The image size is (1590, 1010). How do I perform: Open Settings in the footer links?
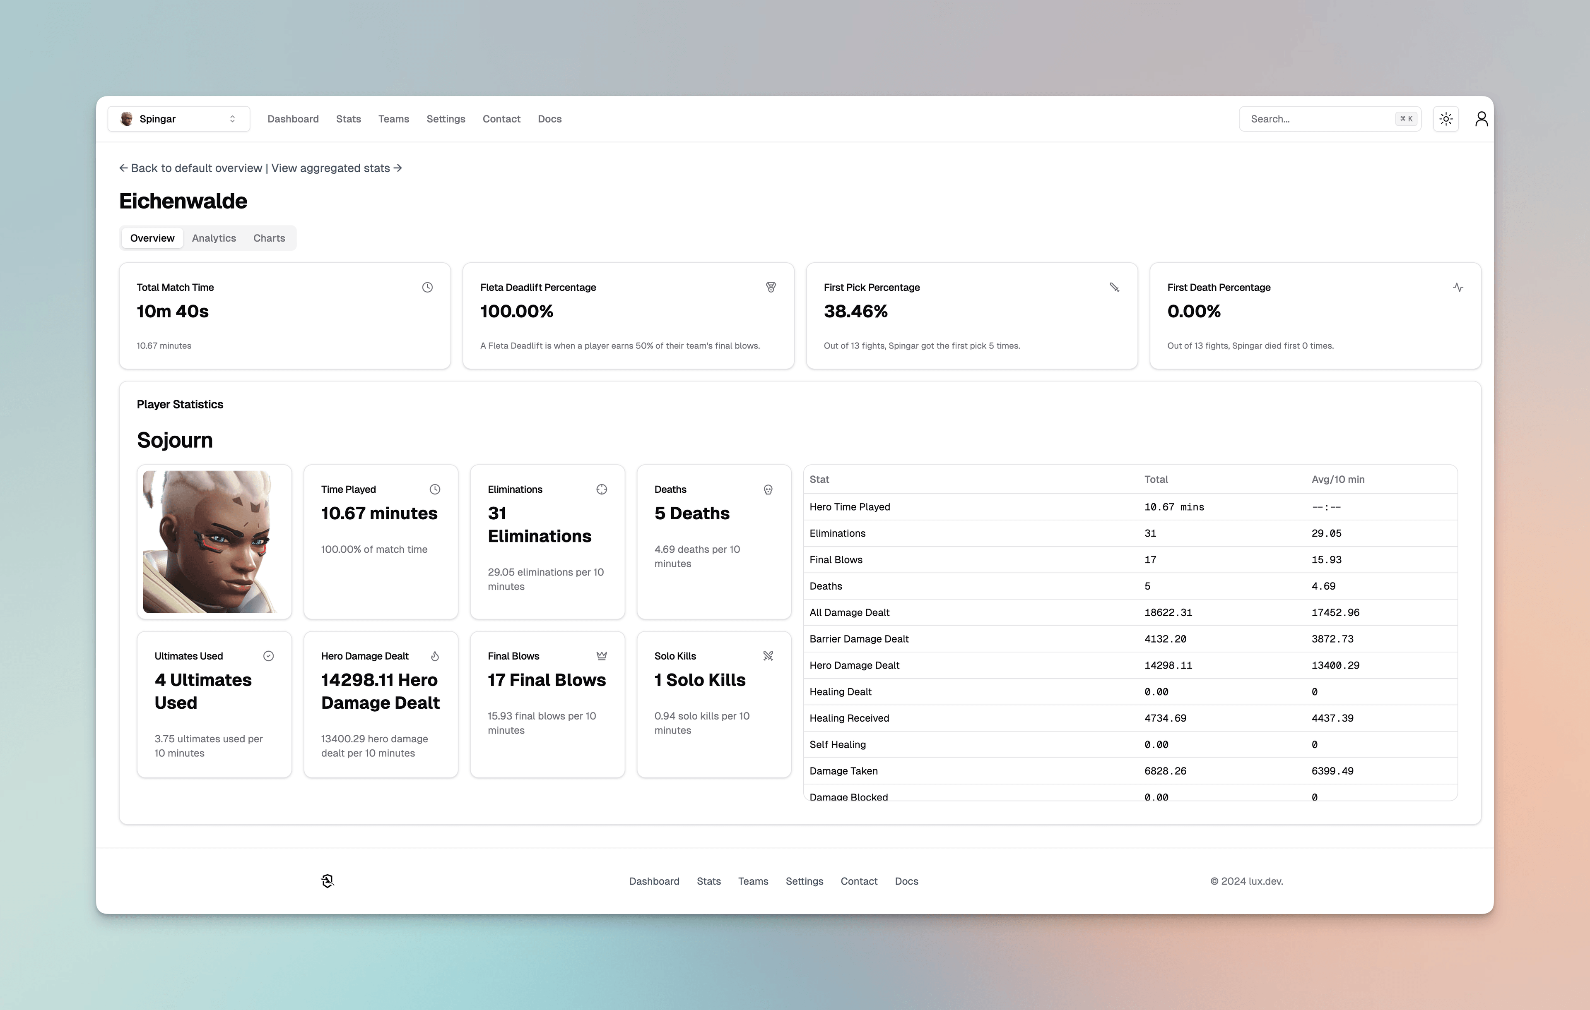804,881
